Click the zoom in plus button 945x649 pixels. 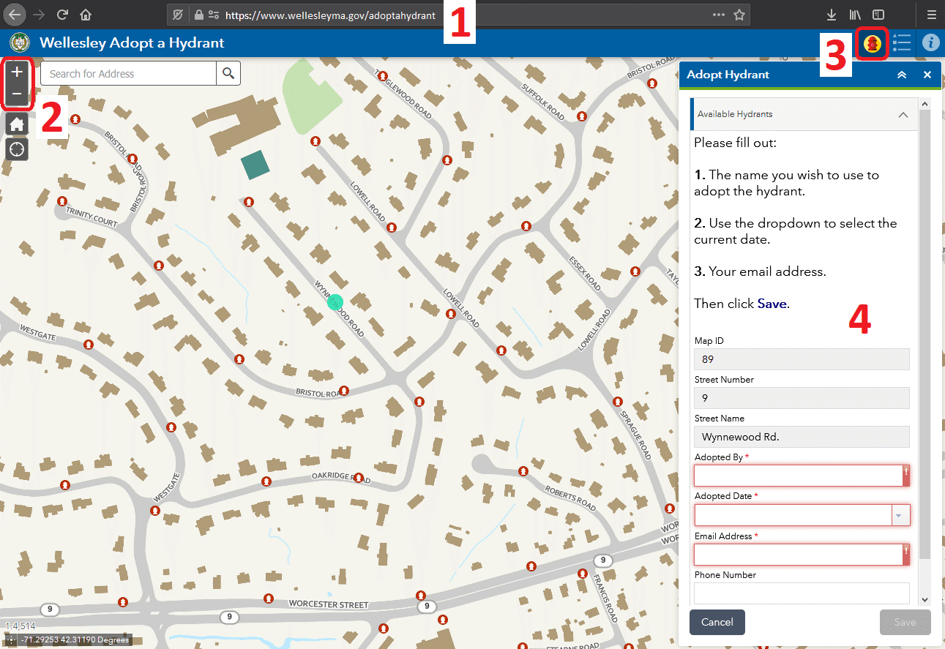17,72
